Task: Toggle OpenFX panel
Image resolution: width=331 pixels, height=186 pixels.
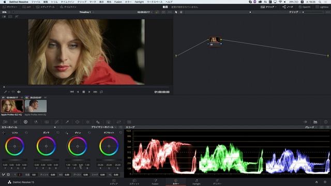Action: pyautogui.click(x=305, y=7)
